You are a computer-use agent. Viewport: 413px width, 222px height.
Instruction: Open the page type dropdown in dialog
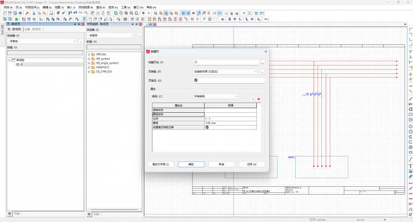[x=255, y=72]
